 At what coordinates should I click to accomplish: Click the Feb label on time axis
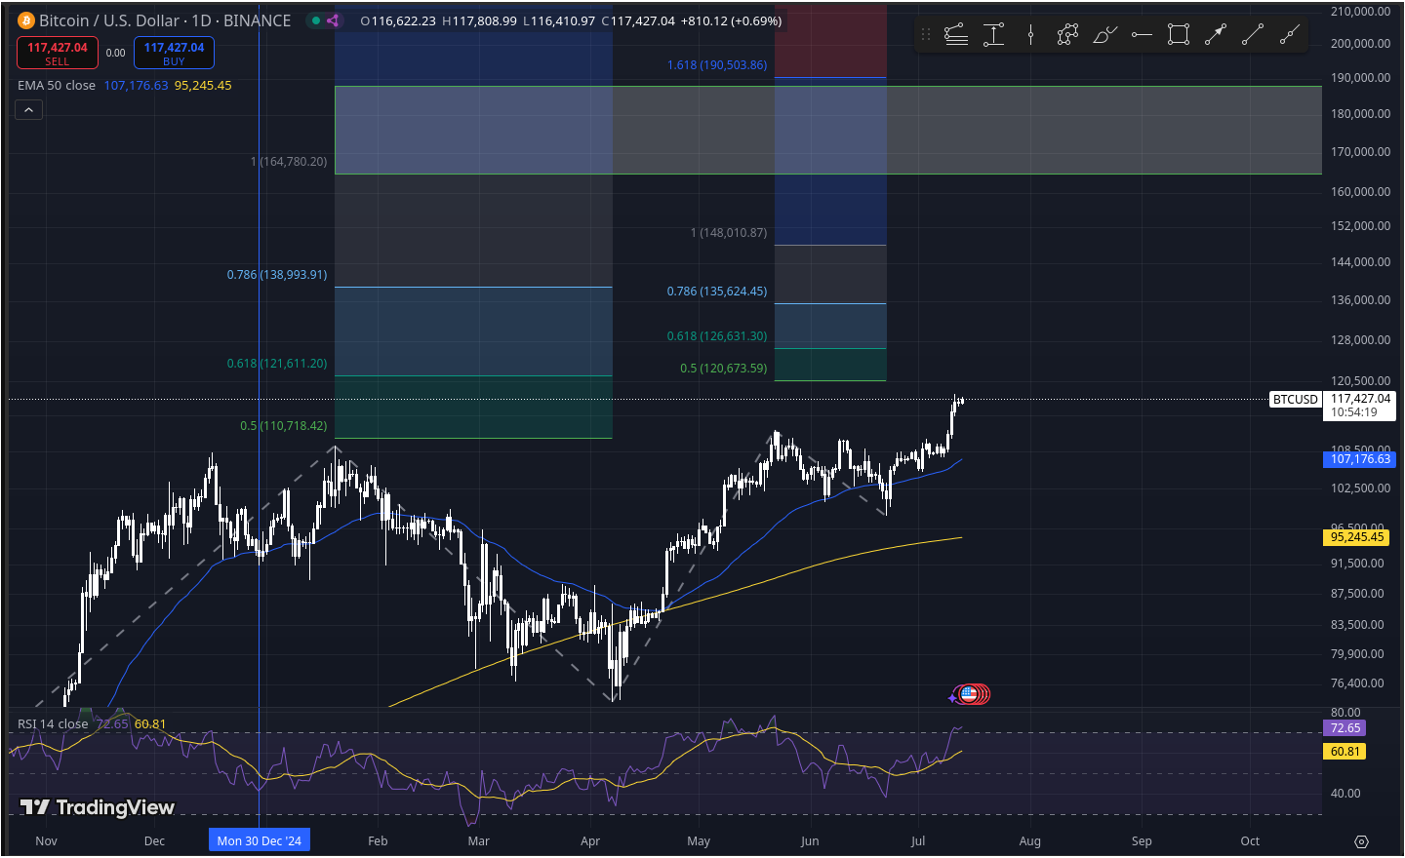pos(378,840)
